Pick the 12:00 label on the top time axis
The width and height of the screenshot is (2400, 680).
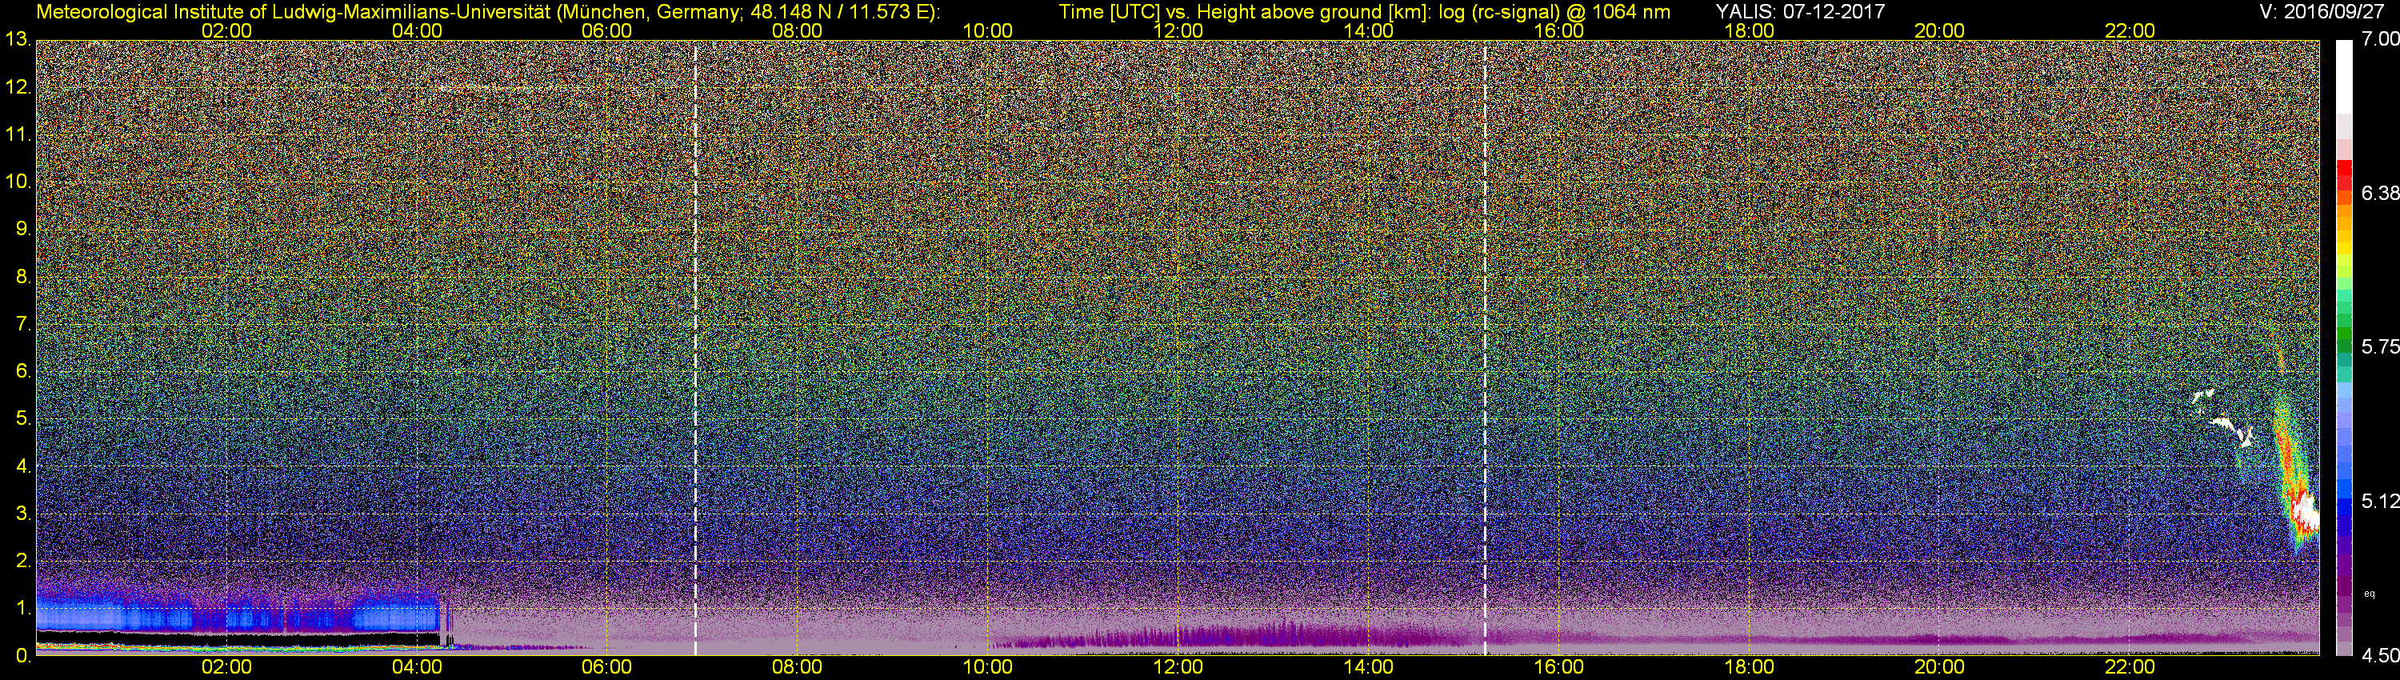coord(1178,30)
